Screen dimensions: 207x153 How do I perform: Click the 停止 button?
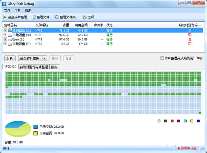[x=69, y=58]
